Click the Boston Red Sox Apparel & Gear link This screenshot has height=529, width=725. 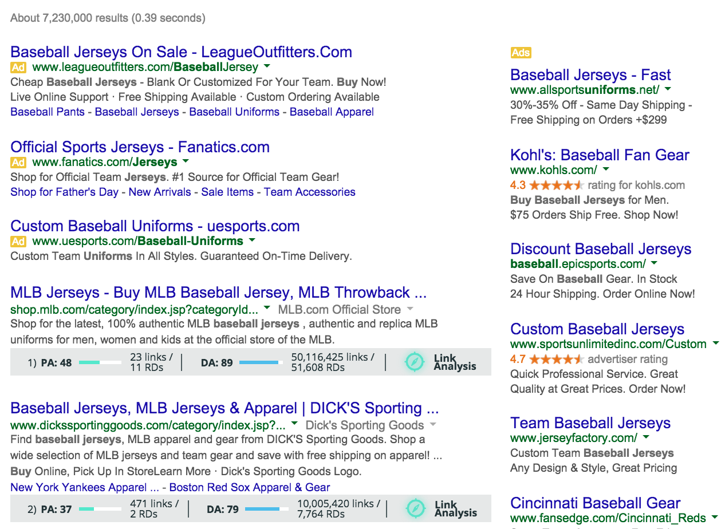(x=250, y=488)
